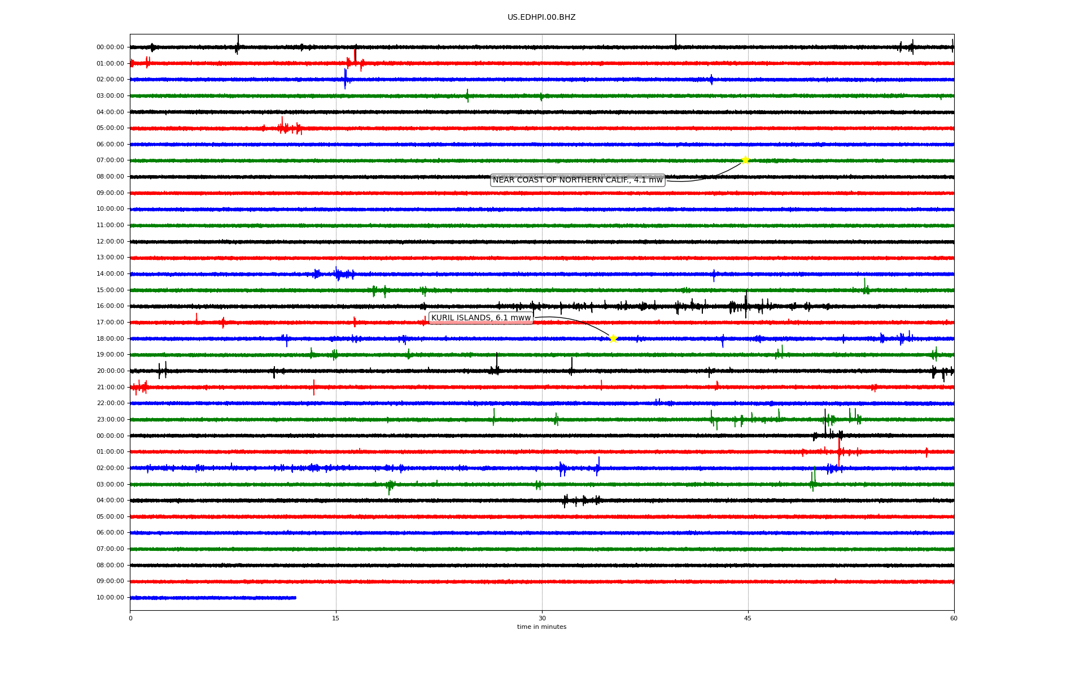Click the 16:00:00 trace label

(x=110, y=306)
